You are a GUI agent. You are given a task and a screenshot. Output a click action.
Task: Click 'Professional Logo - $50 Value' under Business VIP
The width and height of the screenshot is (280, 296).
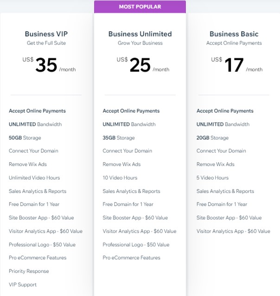[42, 245]
